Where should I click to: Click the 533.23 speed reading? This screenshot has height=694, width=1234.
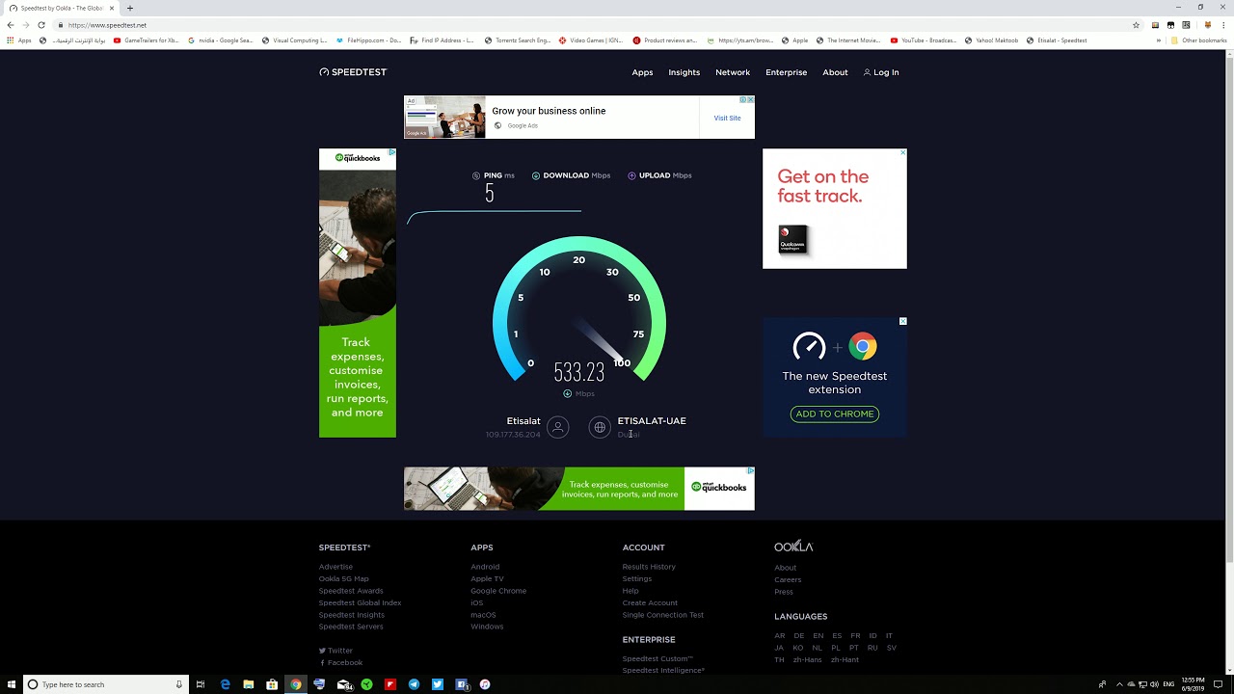tap(579, 372)
